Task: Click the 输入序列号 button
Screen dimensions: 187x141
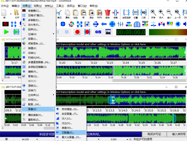Action: [x=177, y=134]
